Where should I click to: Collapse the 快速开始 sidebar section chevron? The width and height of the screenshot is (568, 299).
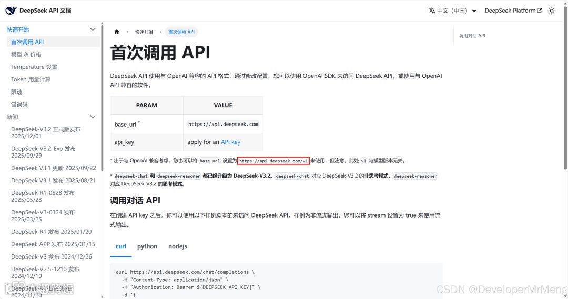click(x=93, y=29)
